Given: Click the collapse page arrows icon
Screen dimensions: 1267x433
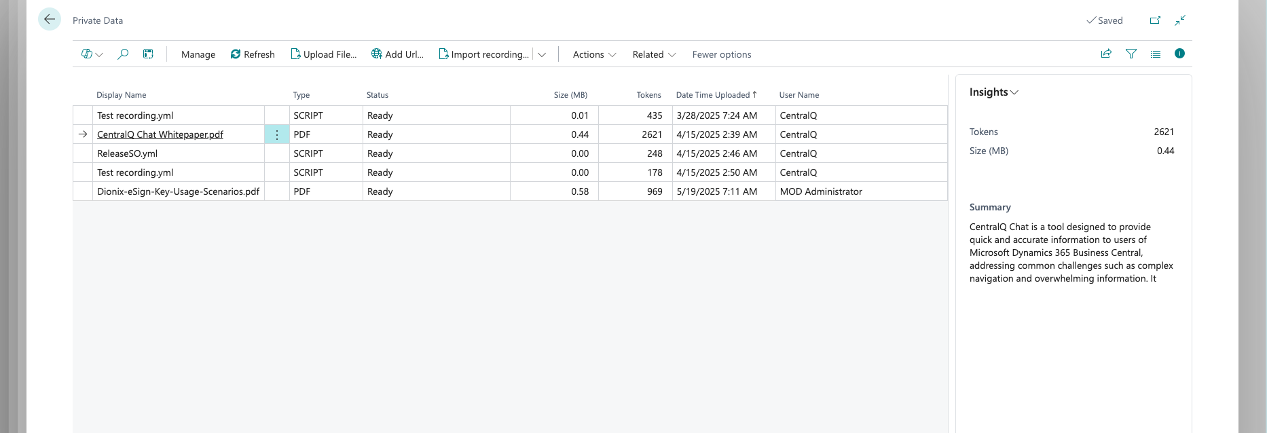Looking at the screenshot, I should (1180, 20).
